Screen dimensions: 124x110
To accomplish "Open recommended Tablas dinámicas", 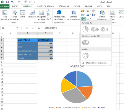I will pos(14,15).
